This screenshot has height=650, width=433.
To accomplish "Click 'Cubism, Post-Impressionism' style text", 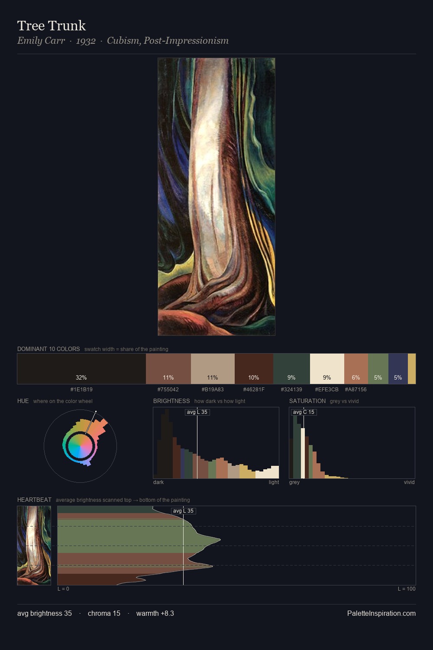I will pyautogui.click(x=168, y=41).
